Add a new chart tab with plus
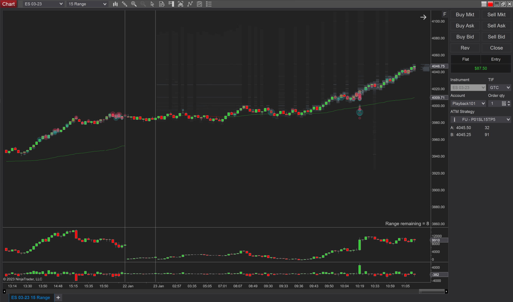This screenshot has width=513, height=302. 58,297
